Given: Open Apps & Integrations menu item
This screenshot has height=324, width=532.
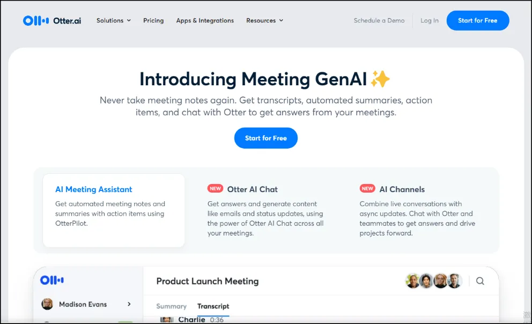Looking at the screenshot, I should (205, 20).
